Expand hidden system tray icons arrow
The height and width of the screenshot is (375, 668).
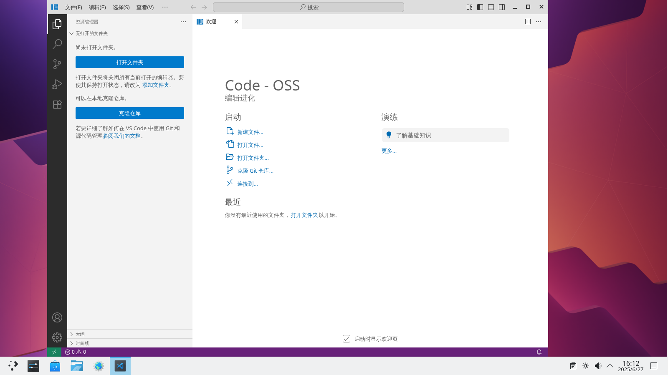click(610, 366)
